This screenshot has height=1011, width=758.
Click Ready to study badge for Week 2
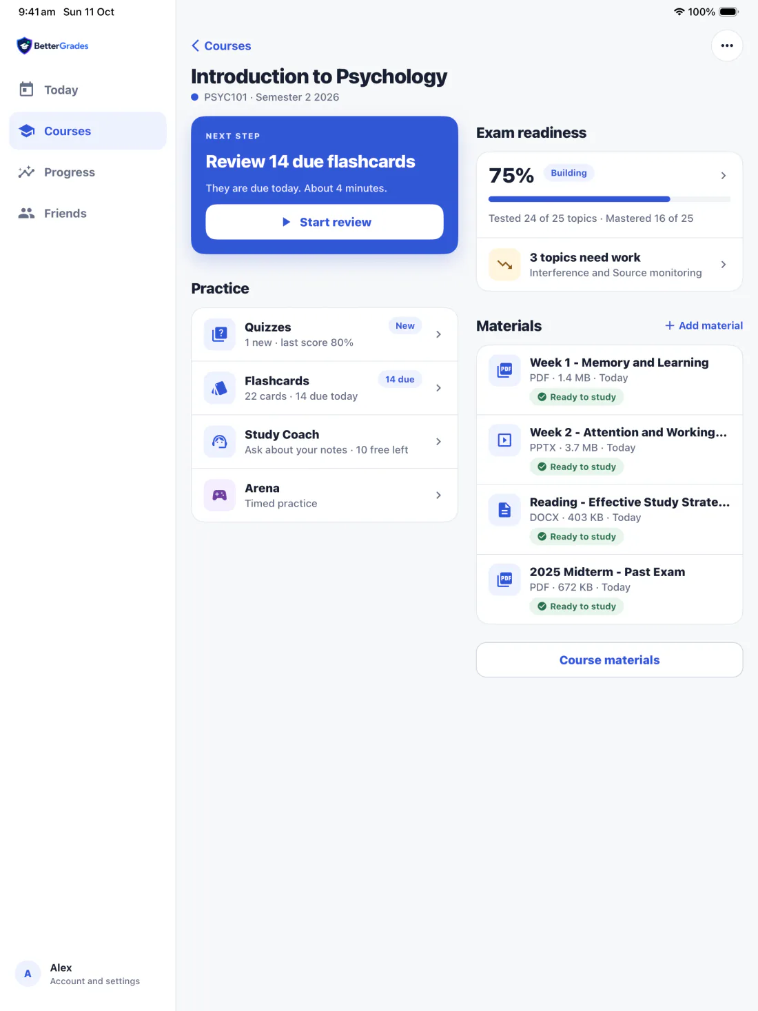(577, 467)
